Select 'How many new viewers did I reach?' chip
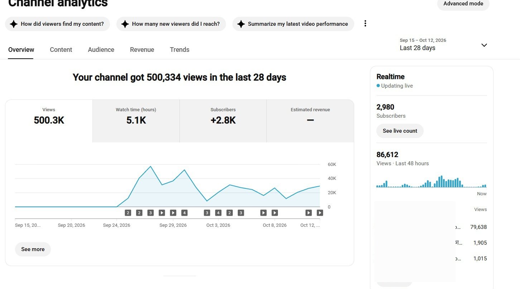The image size is (520, 289). tap(171, 24)
